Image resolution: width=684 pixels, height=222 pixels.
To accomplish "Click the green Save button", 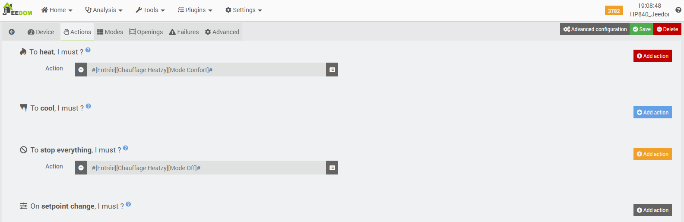I will (x=642, y=29).
